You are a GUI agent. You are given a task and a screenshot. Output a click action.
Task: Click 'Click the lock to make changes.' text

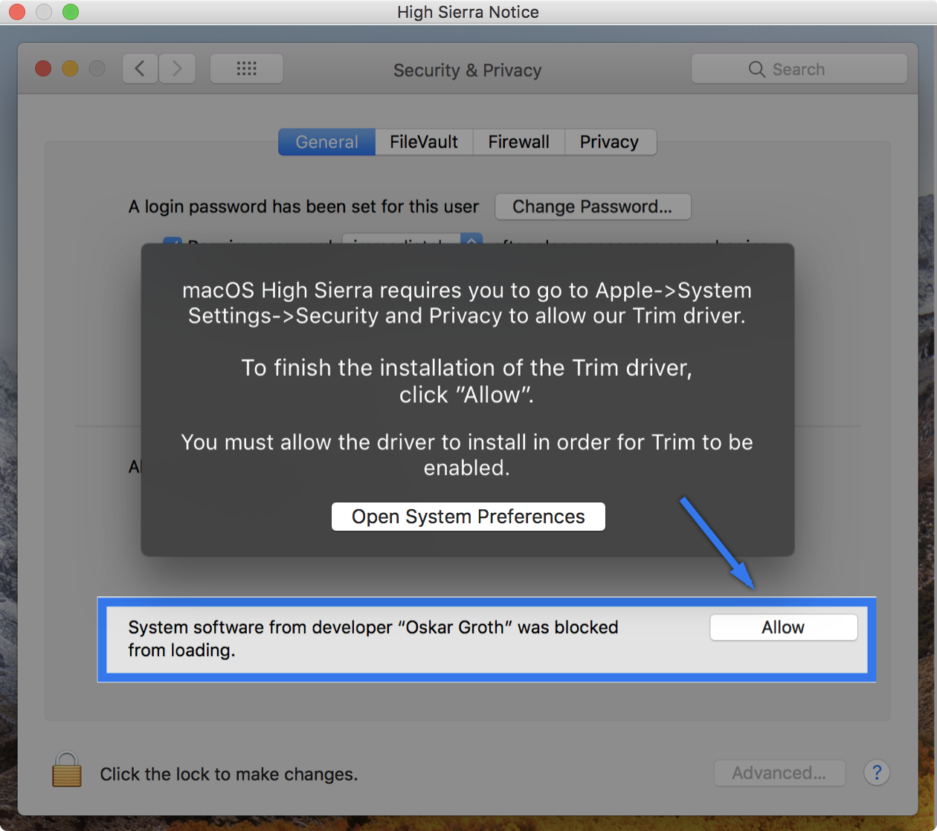229,775
